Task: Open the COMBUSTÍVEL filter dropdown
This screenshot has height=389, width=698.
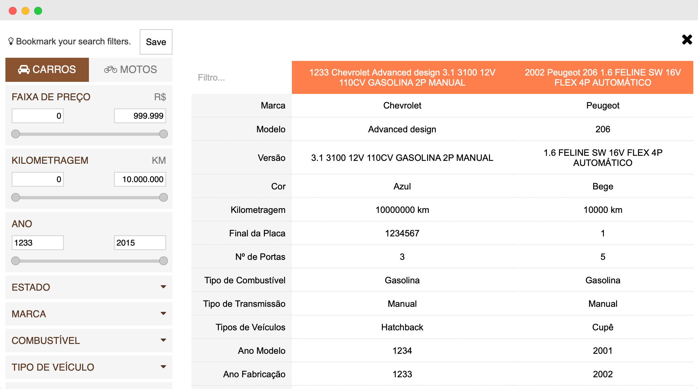Action: point(89,340)
